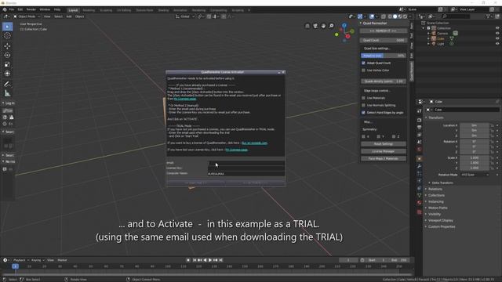Open the Window menu
The height and width of the screenshot is (282, 502).
(x=45, y=9)
